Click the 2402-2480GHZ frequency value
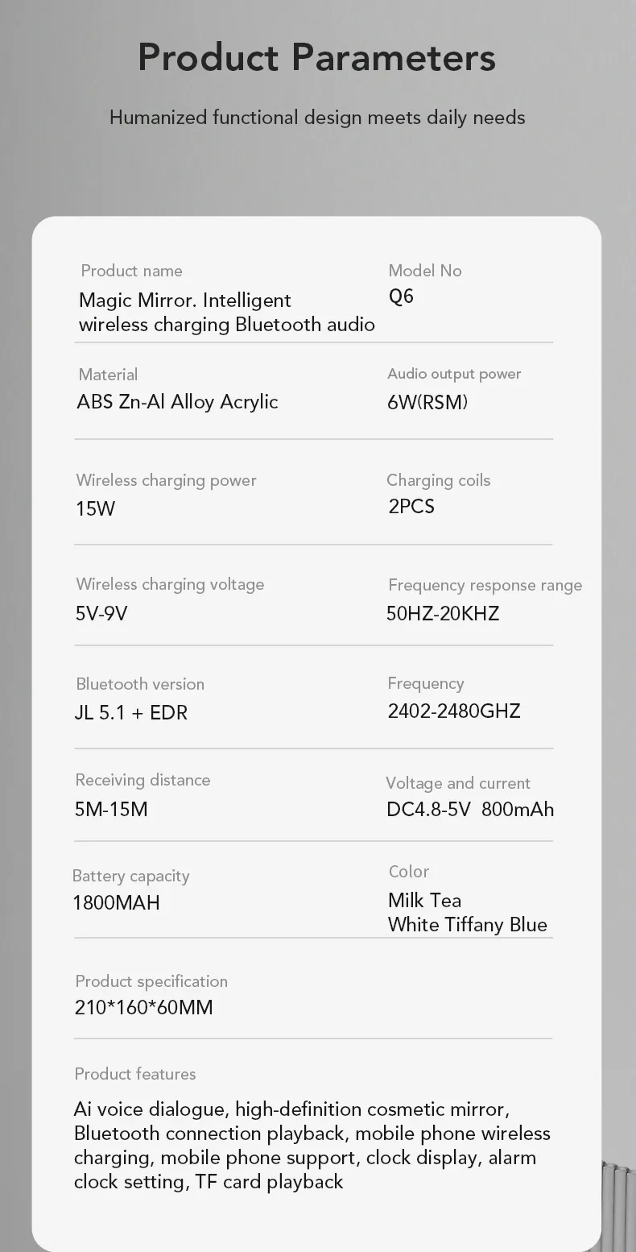The width and height of the screenshot is (636, 1252). click(453, 711)
